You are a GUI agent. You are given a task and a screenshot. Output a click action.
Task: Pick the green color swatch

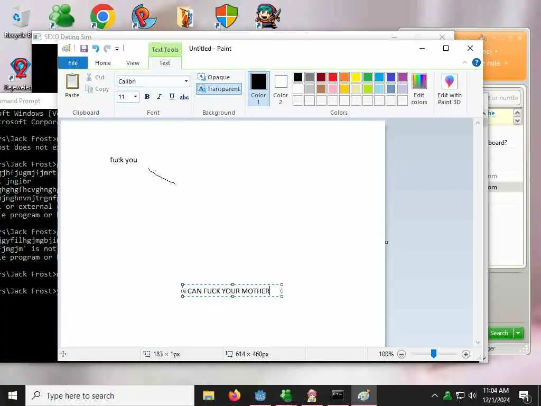(368, 77)
